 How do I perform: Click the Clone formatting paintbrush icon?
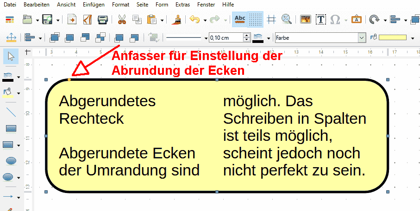click(176, 19)
